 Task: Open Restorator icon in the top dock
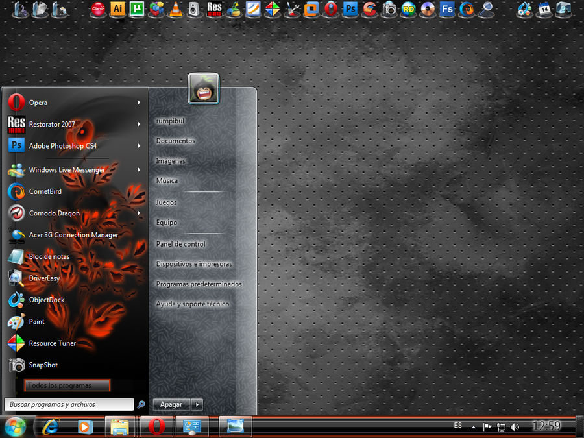pos(214,9)
